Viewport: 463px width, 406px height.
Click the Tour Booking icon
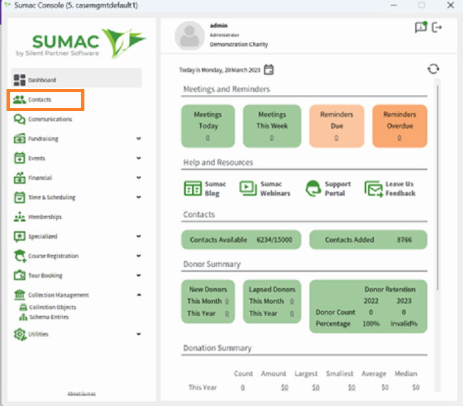click(20, 275)
